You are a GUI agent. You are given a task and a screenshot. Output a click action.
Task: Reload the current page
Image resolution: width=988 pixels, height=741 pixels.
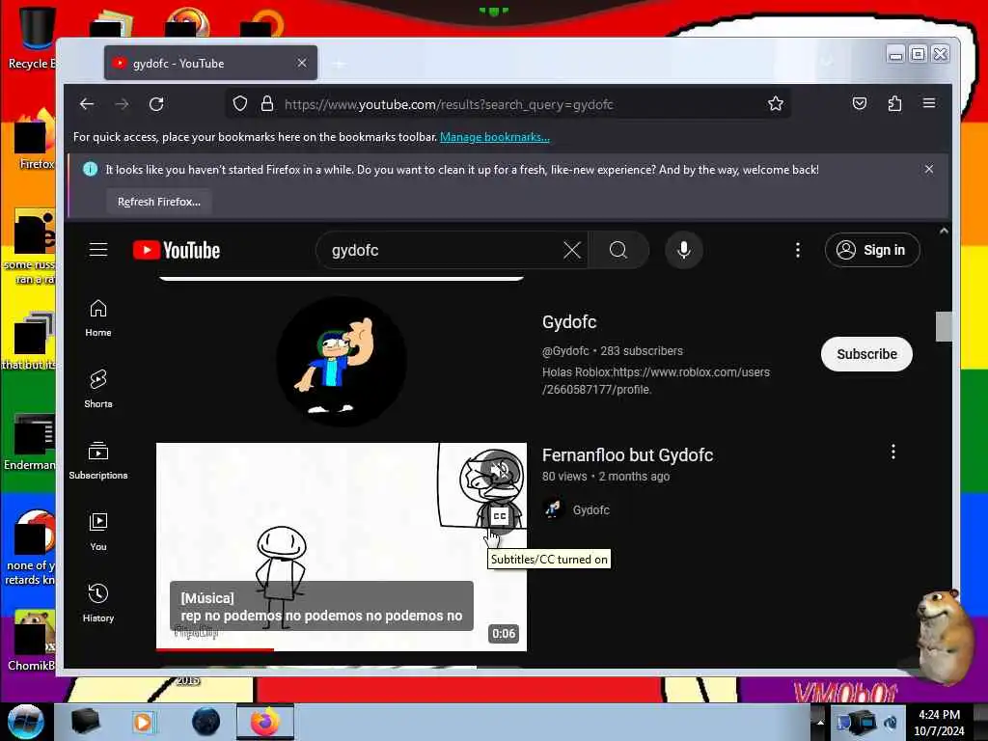pos(156,104)
